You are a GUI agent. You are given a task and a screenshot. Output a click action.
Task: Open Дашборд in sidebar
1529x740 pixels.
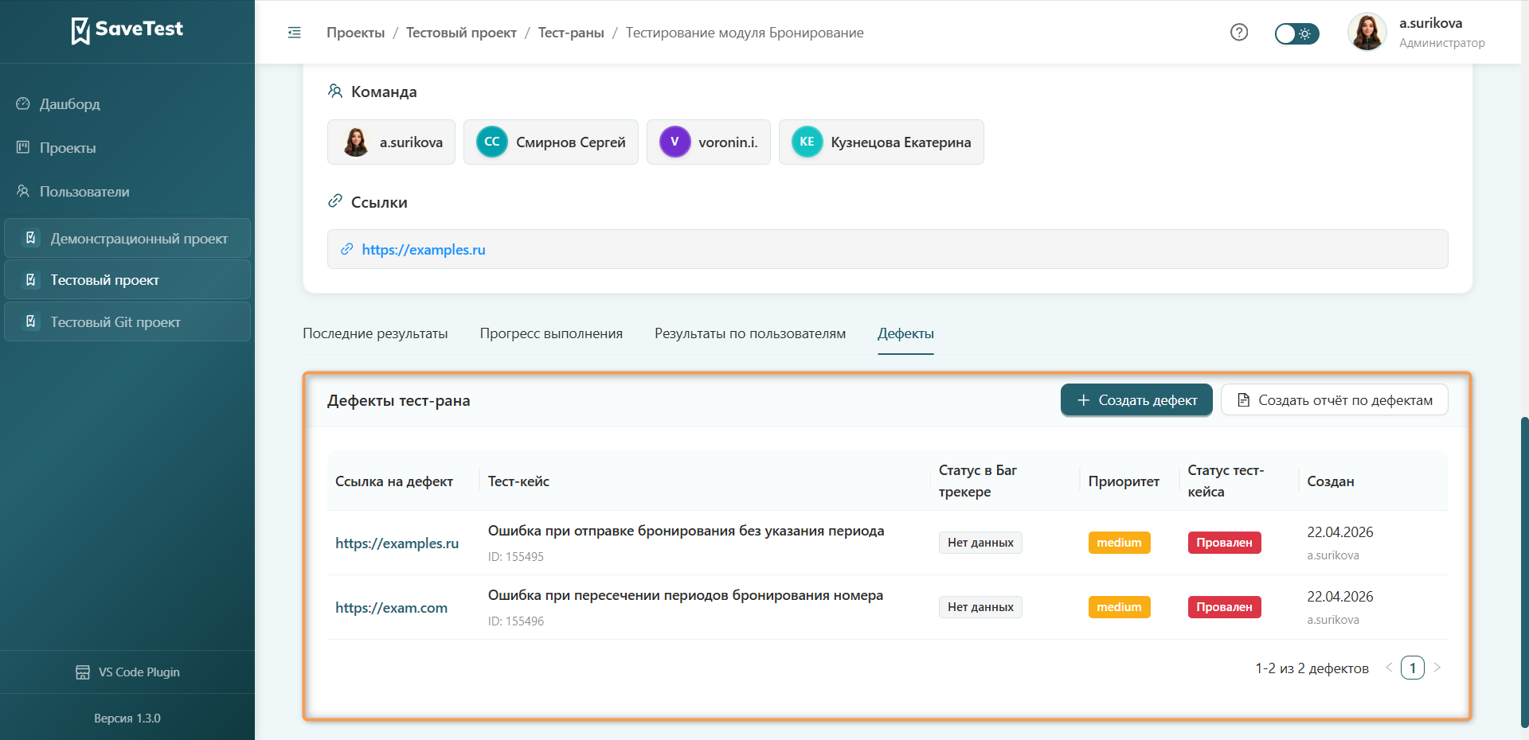(70, 103)
